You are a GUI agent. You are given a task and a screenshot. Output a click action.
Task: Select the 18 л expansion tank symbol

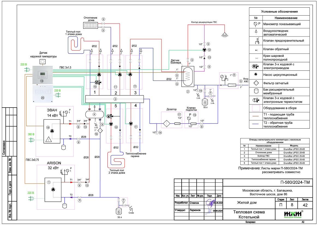tap(204, 103)
